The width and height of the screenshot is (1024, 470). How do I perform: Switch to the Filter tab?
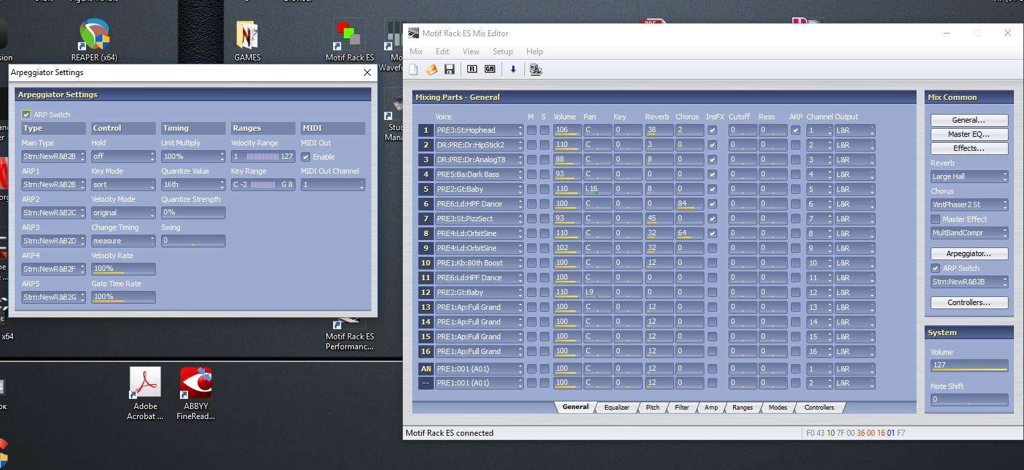[x=682, y=408]
